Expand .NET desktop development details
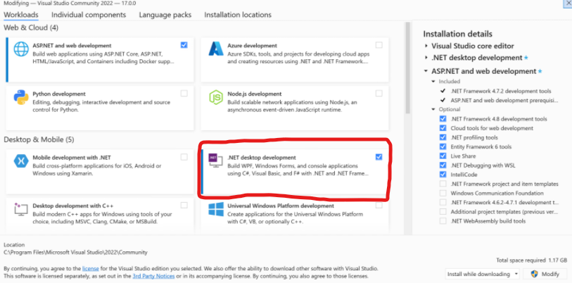Screen dimensions: 572x283 point(426,58)
